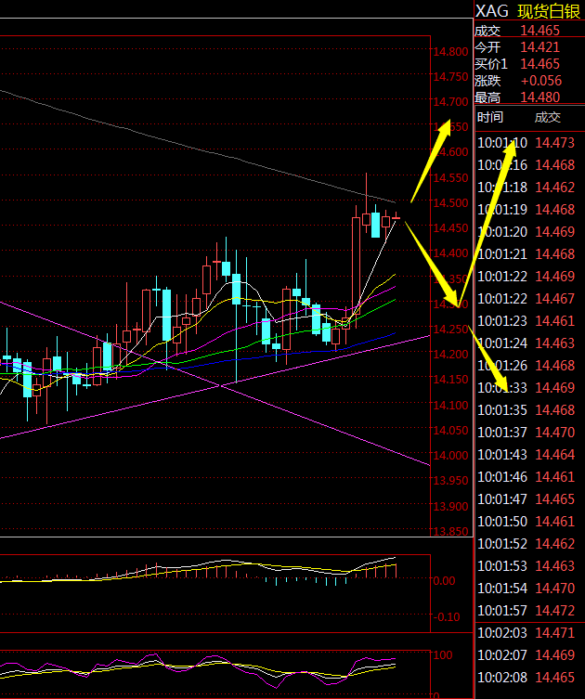The width and height of the screenshot is (585, 699).
Task: Click the 13.850 price axis label
Action: pyautogui.click(x=450, y=532)
